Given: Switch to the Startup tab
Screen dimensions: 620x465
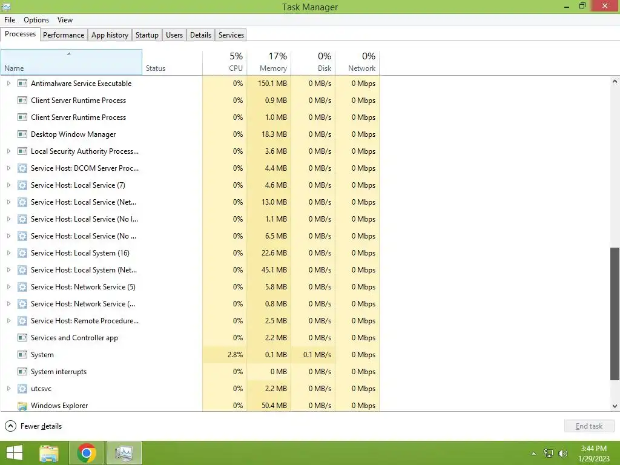Looking at the screenshot, I should click(x=147, y=35).
